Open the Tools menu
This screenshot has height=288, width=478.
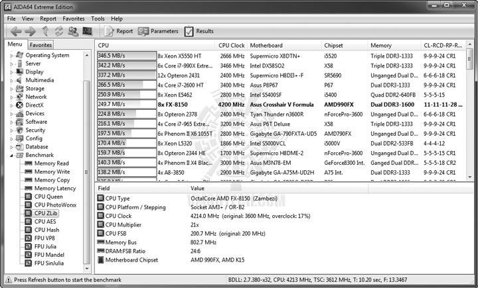click(98, 19)
